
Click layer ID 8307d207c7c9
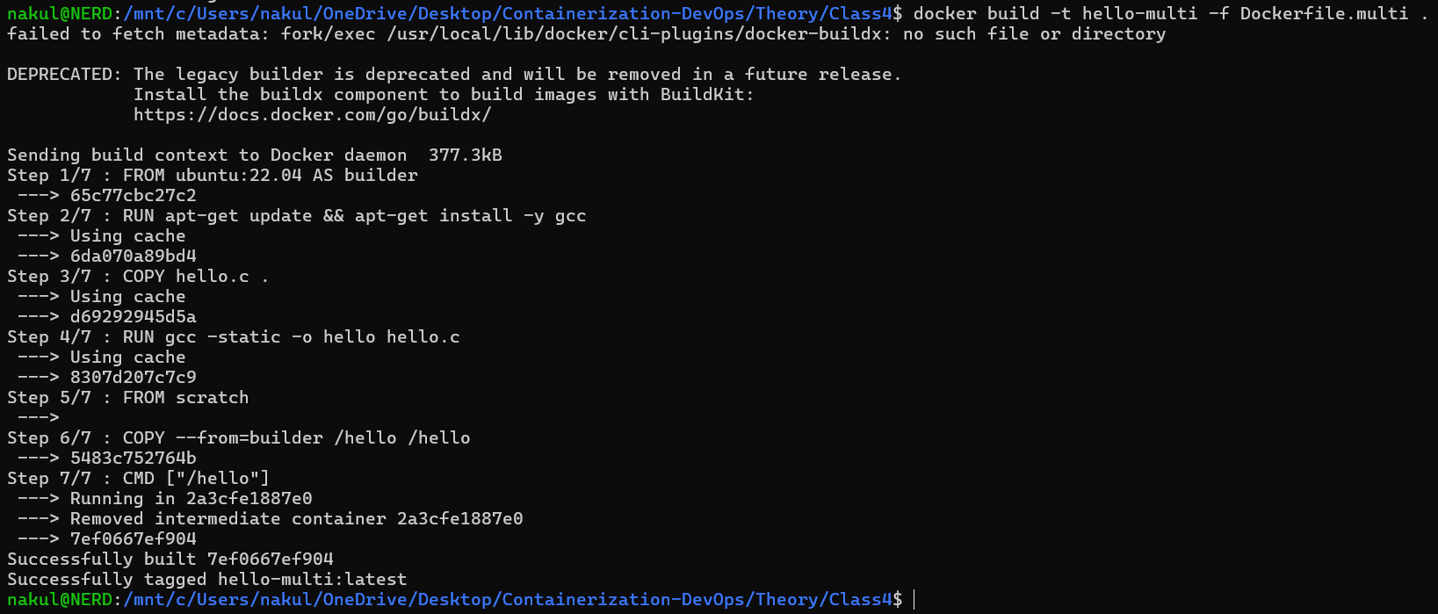tap(133, 378)
